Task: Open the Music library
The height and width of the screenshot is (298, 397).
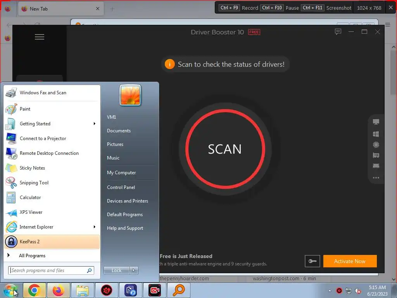Action: click(113, 158)
